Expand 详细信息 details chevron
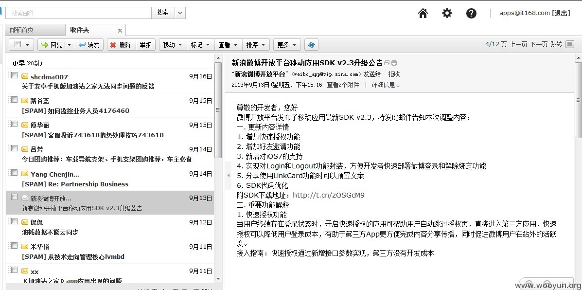The width and height of the screenshot is (582, 290). pos(398,86)
